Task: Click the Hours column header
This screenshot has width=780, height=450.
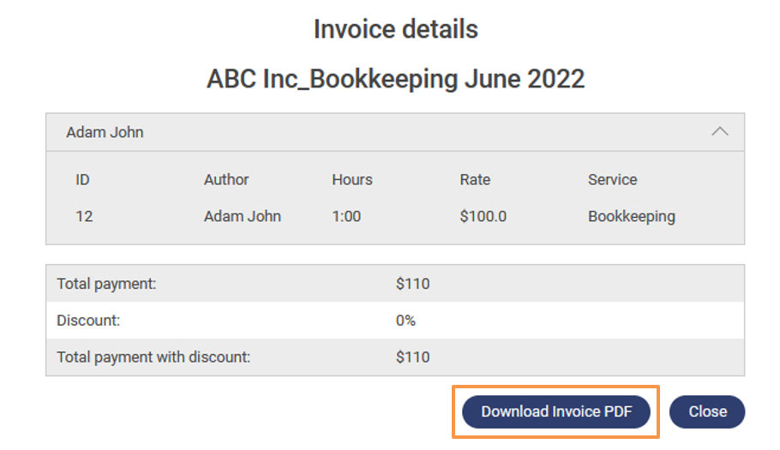Action: pyautogui.click(x=352, y=180)
